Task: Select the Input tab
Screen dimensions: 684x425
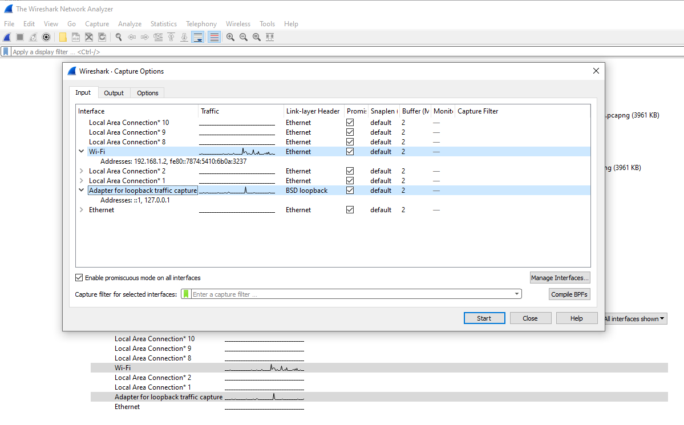Action: (83, 92)
